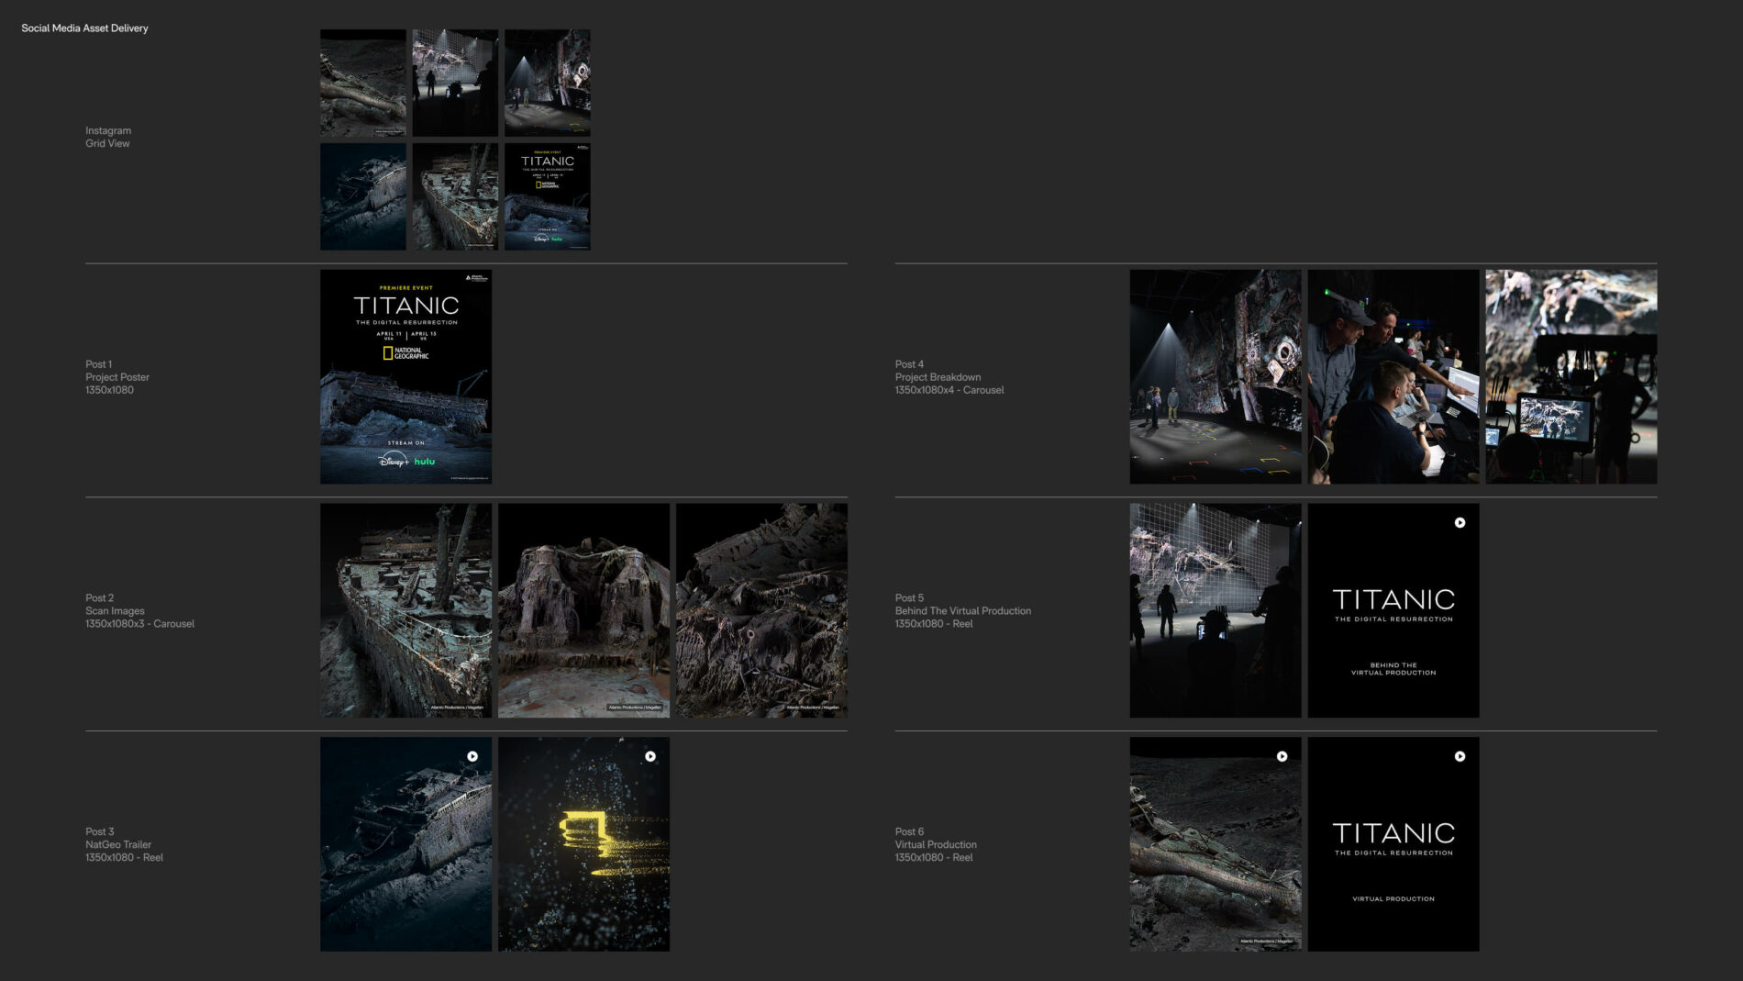Click the Instagram Grid View label
Screen dimensions: 1743x981
(108, 137)
